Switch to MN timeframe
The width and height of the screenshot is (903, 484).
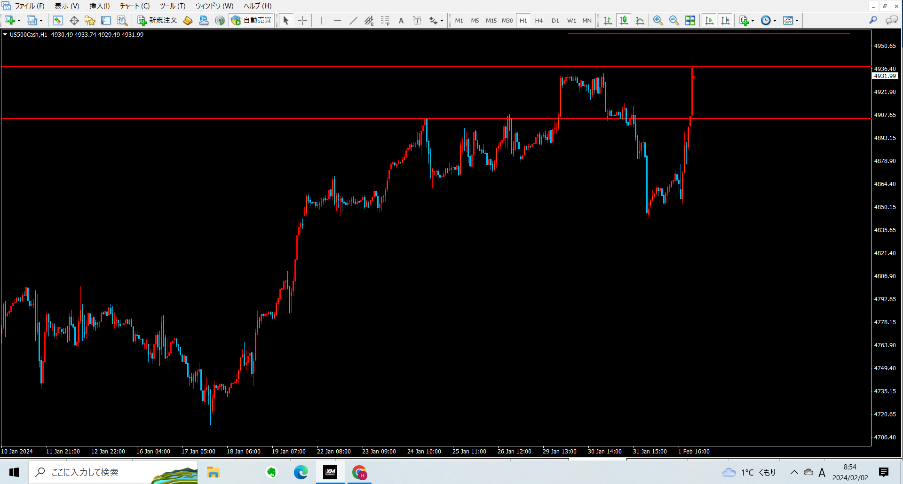click(587, 20)
